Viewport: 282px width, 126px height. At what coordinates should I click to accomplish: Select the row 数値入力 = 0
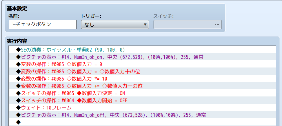pos(142,64)
